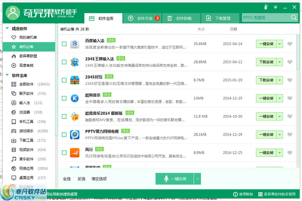
Task: Click 清空选项 to clear selection
Action: click(99, 179)
